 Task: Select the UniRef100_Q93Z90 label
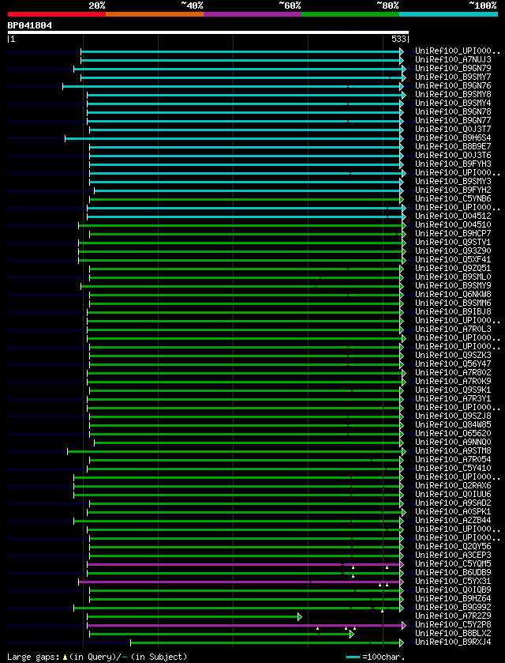(453, 251)
